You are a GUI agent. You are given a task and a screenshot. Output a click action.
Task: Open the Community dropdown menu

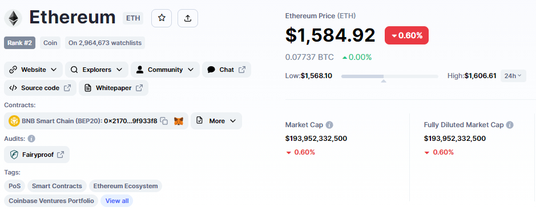(x=165, y=70)
